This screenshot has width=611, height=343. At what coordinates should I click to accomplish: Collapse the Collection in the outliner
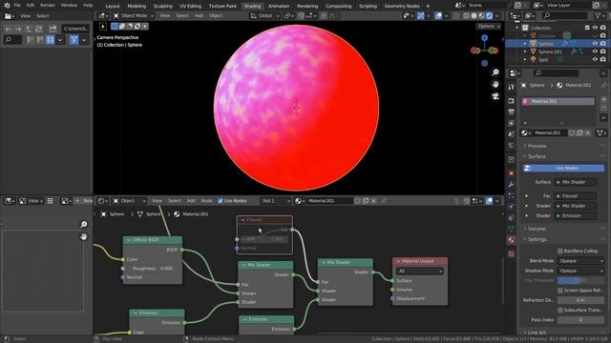[x=517, y=28]
